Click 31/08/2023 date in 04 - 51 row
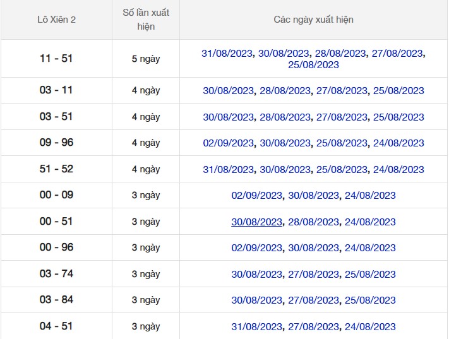 click(x=257, y=327)
